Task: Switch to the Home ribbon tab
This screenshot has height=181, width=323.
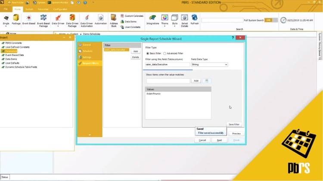Action: tap(18, 9)
